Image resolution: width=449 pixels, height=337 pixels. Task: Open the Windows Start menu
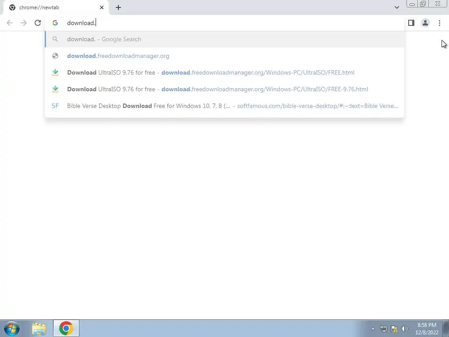pos(12,328)
